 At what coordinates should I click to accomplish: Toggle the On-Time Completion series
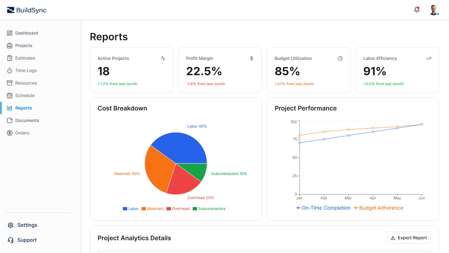pos(323,208)
